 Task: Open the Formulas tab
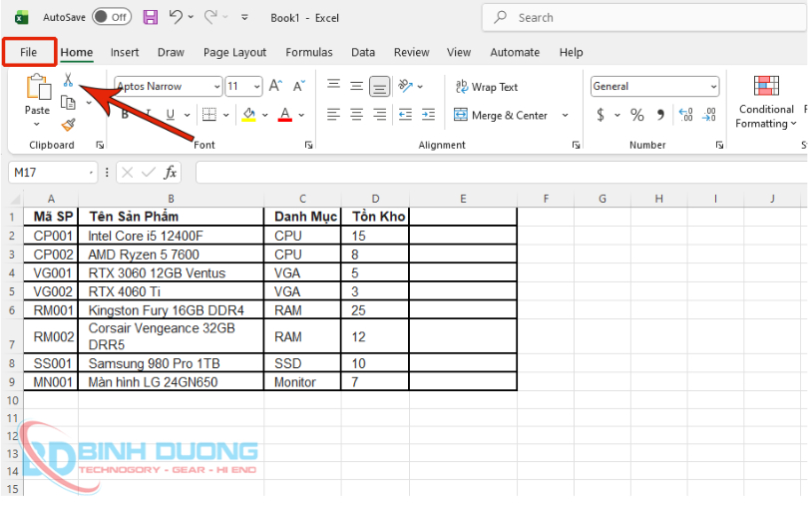click(309, 52)
